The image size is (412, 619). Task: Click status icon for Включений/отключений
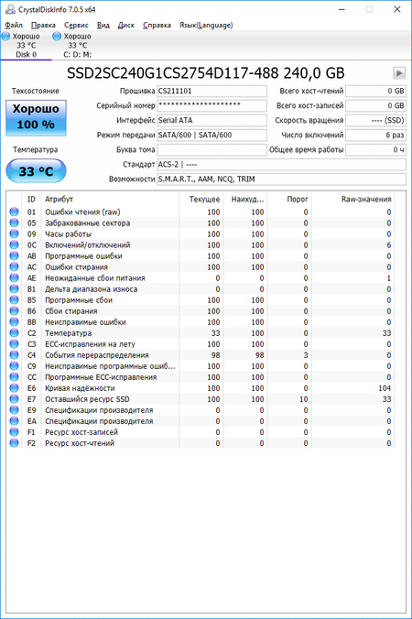15,245
